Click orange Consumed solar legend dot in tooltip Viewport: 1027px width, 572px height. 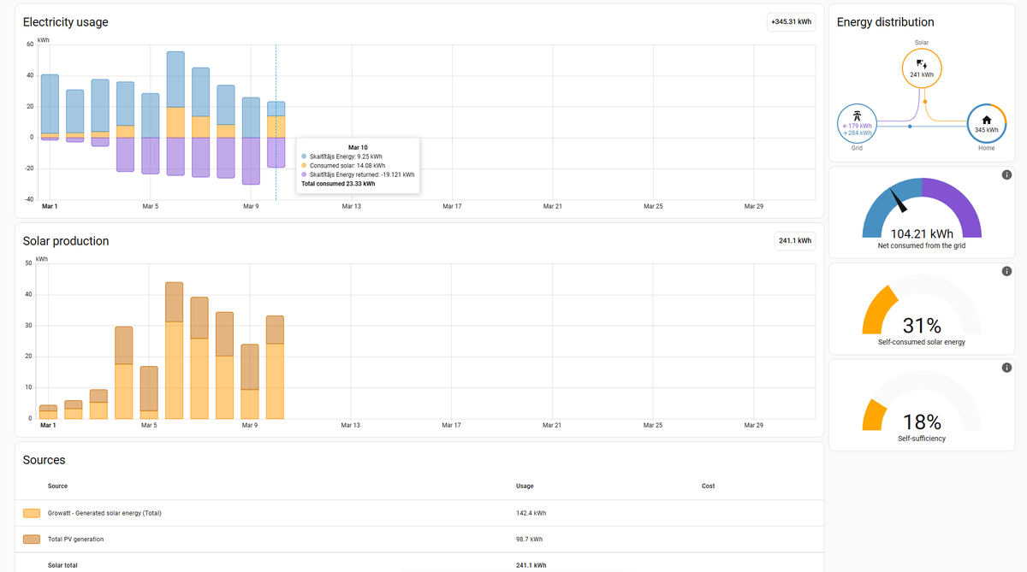click(304, 165)
